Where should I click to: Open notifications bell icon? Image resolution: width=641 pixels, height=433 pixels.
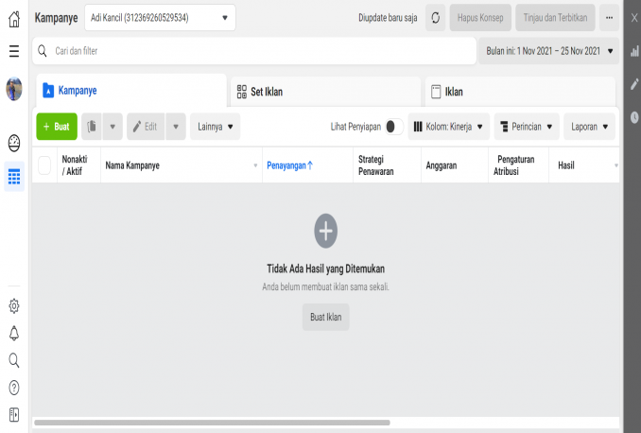point(14,333)
